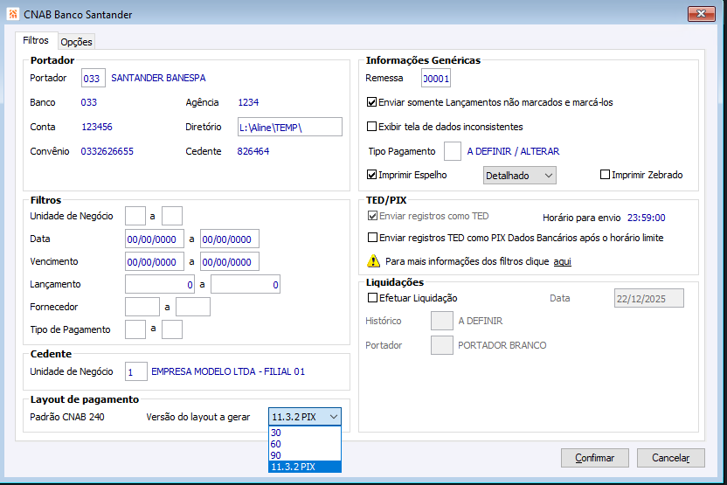Enable Efetuar Liquidação checkbox
This screenshot has width=727, height=485.
click(x=372, y=298)
